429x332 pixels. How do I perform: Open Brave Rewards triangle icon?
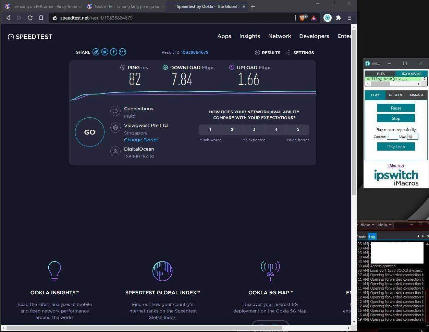pyautogui.click(x=314, y=18)
